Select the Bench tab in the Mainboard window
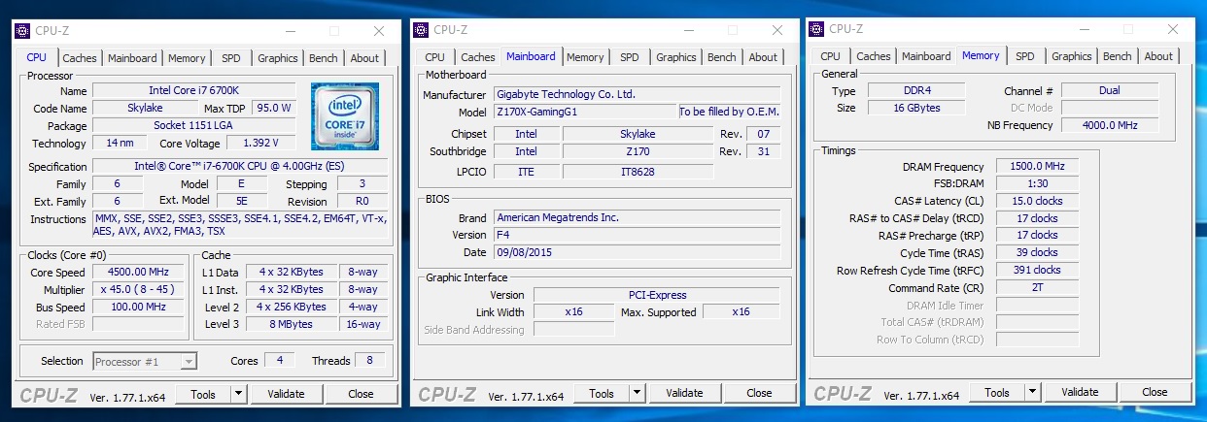This screenshot has height=422, width=1207. [722, 57]
